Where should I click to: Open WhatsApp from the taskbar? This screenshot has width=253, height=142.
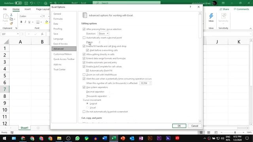pos(77,138)
